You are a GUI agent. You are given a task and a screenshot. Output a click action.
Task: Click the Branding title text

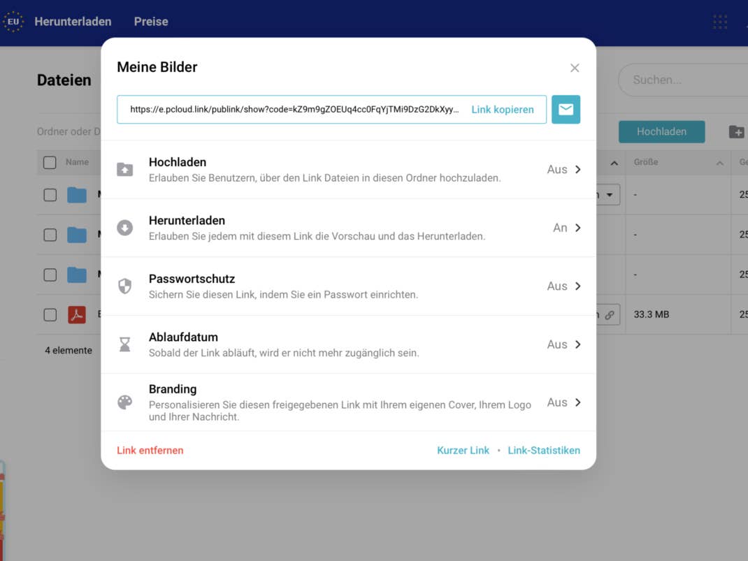(x=173, y=389)
